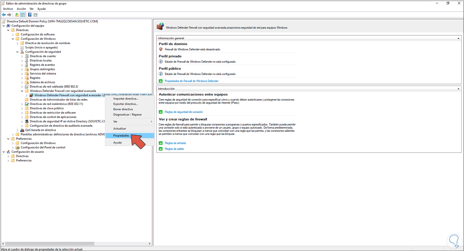
Task: Open the Ayuda menu in the menu bar
Action: pos(41,9)
